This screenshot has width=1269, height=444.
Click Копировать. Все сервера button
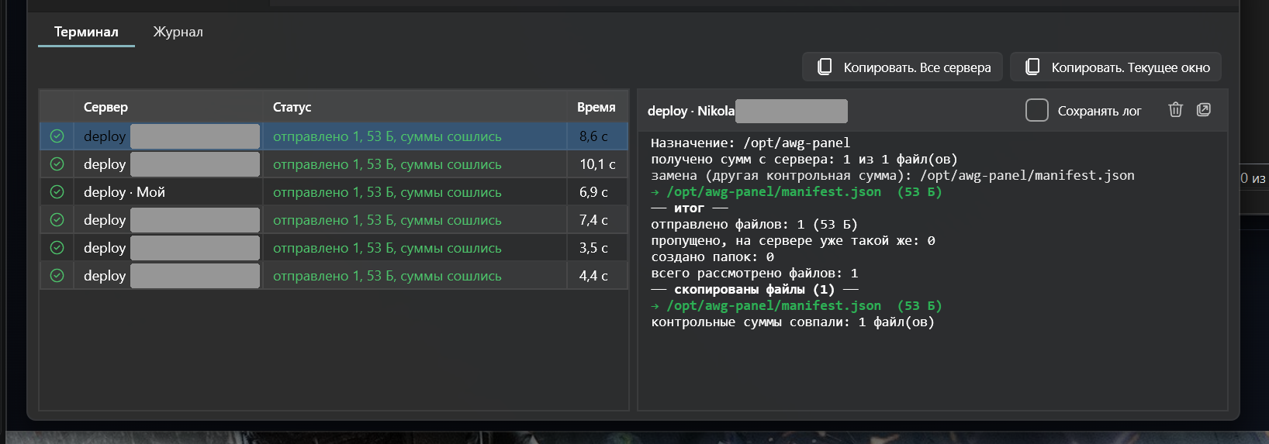pos(902,67)
